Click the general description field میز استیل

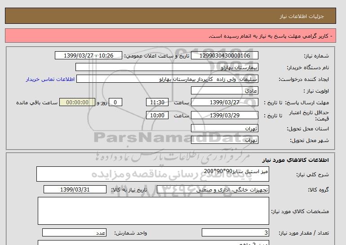tap(153, 174)
